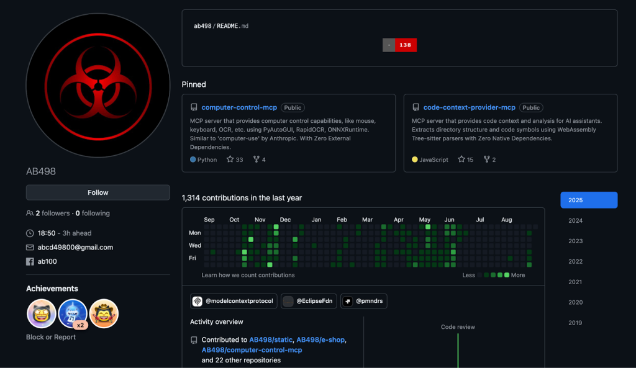Click the biohazard profile avatar
Image resolution: width=636 pixels, height=368 pixels.
[x=98, y=85]
